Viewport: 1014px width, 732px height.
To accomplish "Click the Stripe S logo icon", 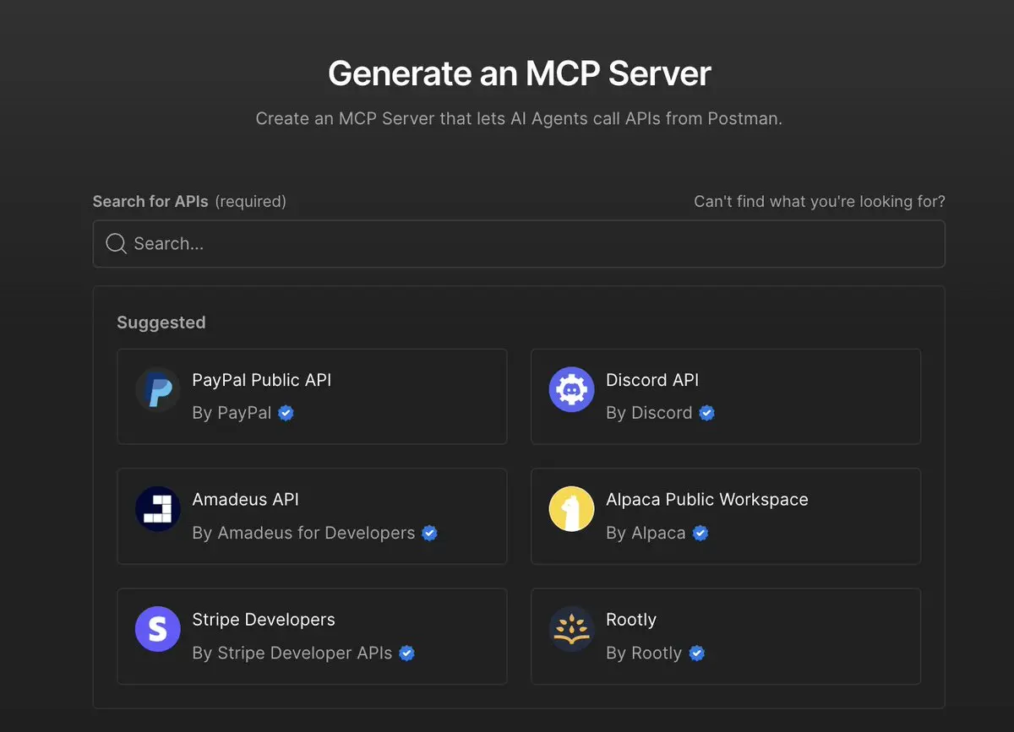I will 158,629.
